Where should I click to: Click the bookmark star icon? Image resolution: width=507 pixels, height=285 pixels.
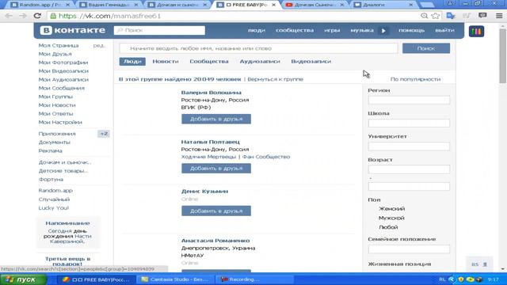tap(436, 16)
